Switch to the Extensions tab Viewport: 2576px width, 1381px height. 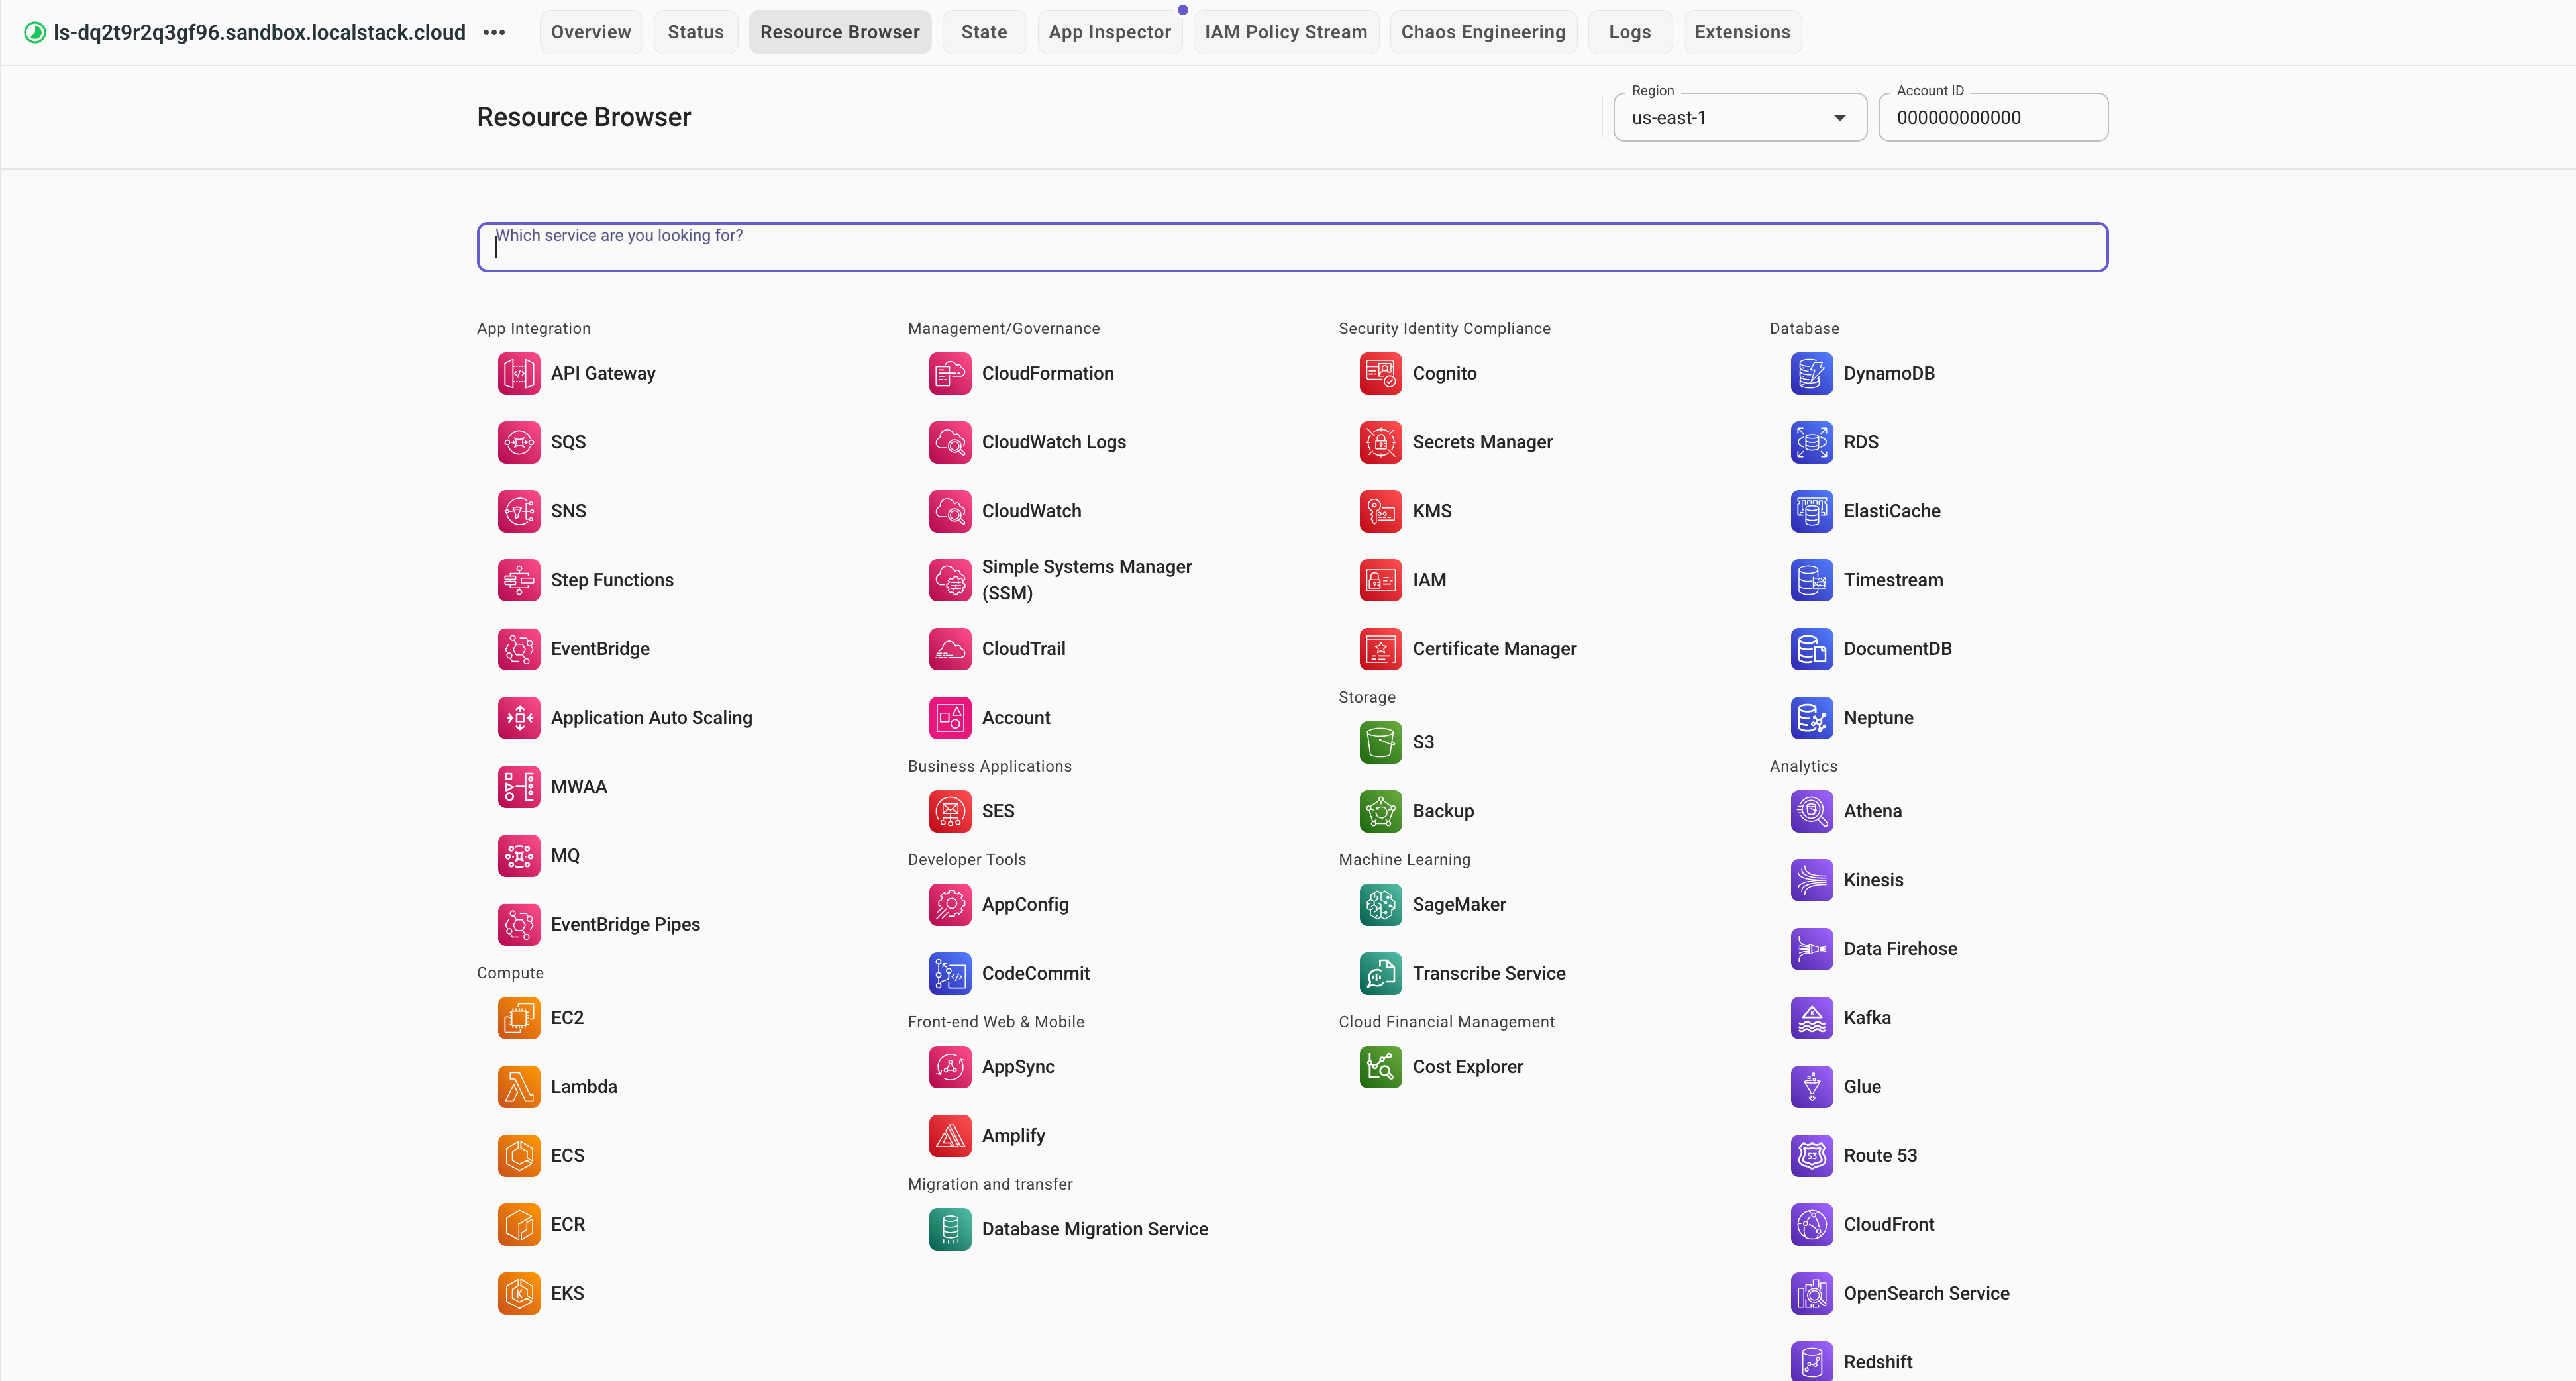coord(1743,33)
